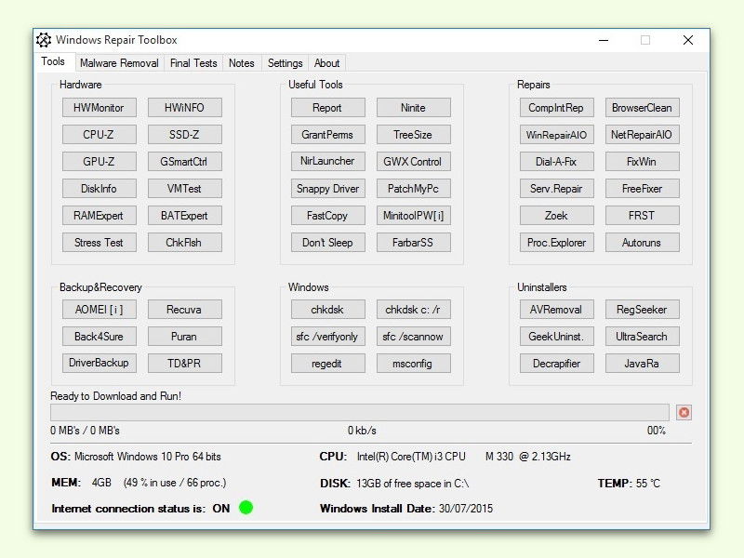Viewport: 744px width, 558px height.
Task: Run Autoruns
Action: [642, 243]
